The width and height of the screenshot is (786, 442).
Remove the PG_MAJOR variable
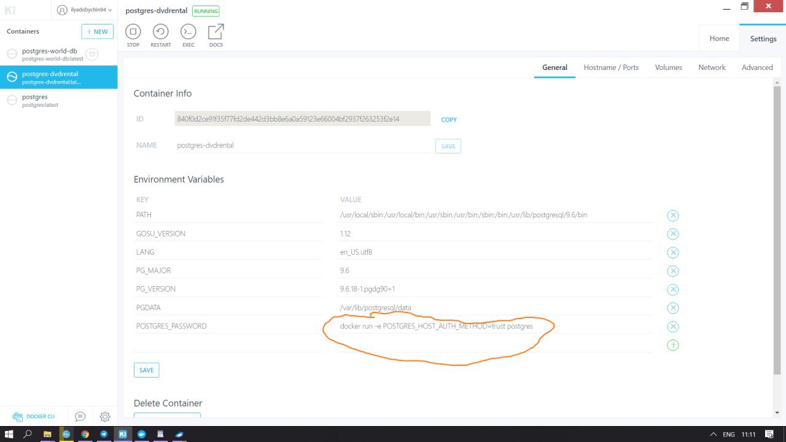(x=673, y=271)
